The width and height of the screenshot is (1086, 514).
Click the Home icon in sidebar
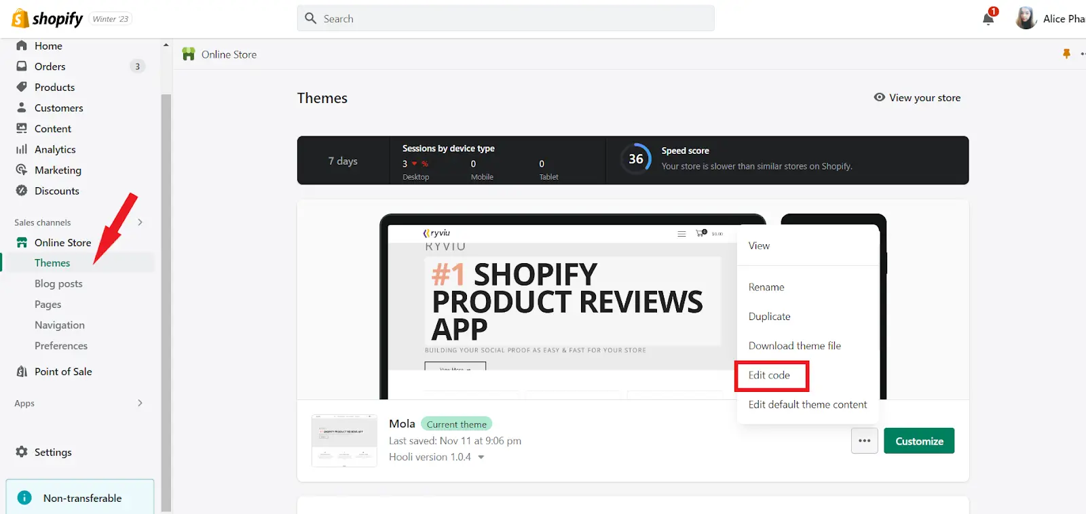click(22, 45)
